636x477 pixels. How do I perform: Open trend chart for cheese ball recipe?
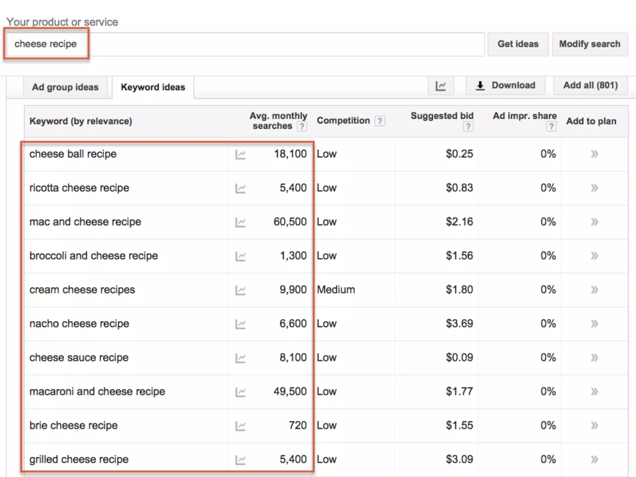240,154
